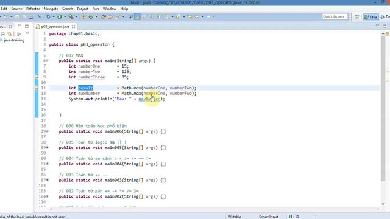The height and width of the screenshot is (219, 390).
Task: Open the Run menu
Action: pos(96,9)
